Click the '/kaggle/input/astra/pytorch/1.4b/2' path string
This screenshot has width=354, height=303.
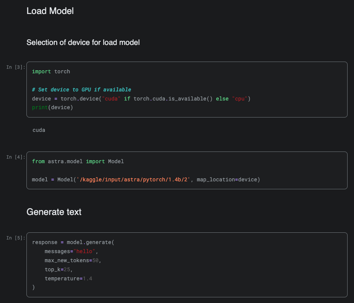click(135, 179)
